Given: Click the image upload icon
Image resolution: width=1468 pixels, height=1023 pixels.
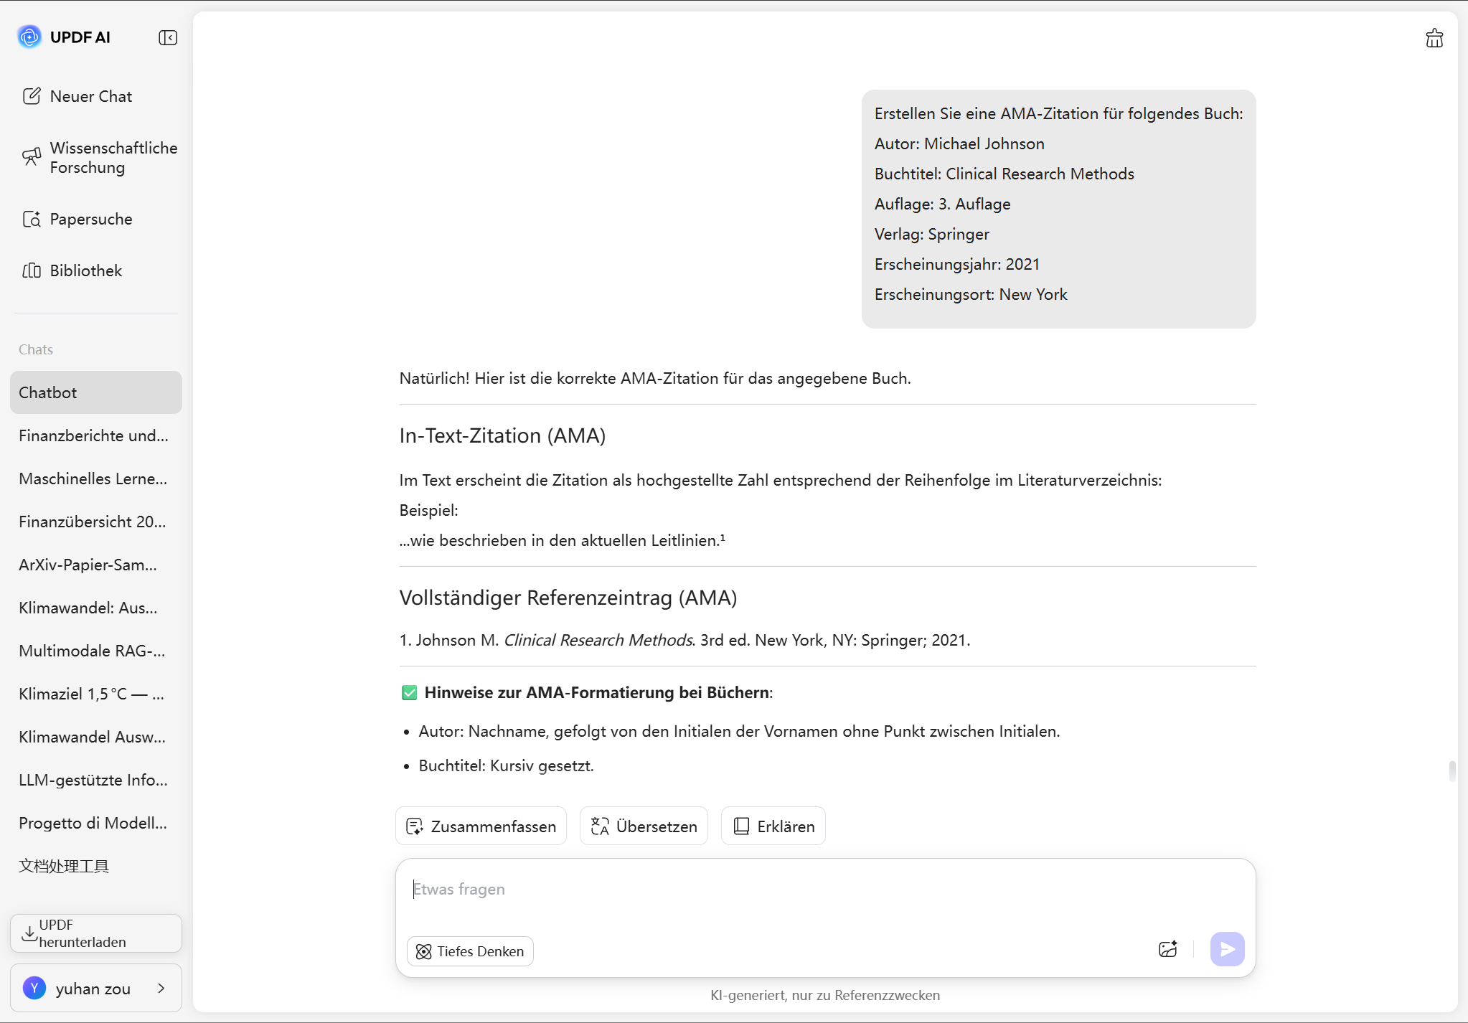Looking at the screenshot, I should coord(1167,949).
